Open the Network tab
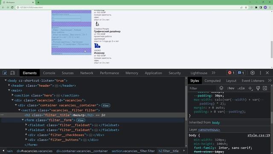 pos(87,73)
